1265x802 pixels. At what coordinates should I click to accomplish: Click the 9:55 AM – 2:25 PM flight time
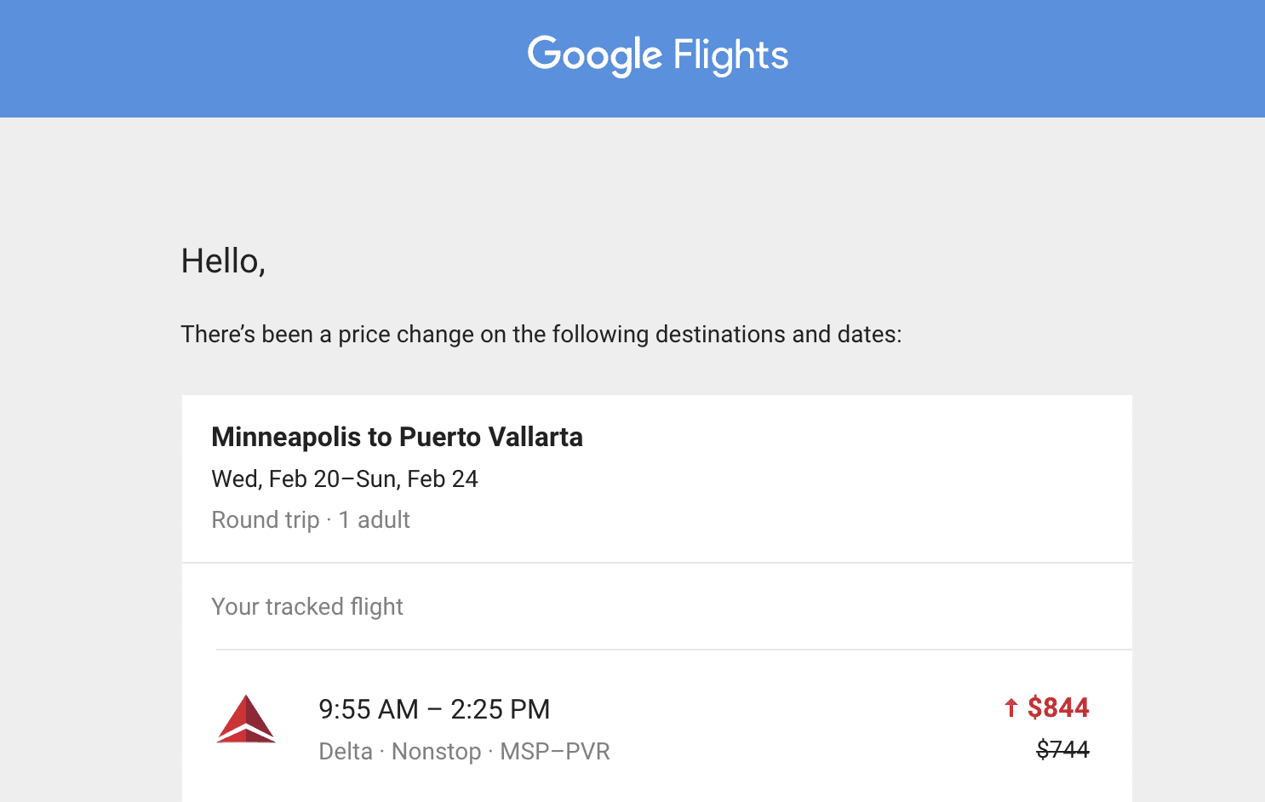pos(434,709)
